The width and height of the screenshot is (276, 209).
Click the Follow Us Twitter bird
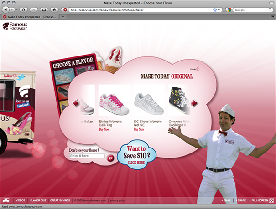pos(21,77)
